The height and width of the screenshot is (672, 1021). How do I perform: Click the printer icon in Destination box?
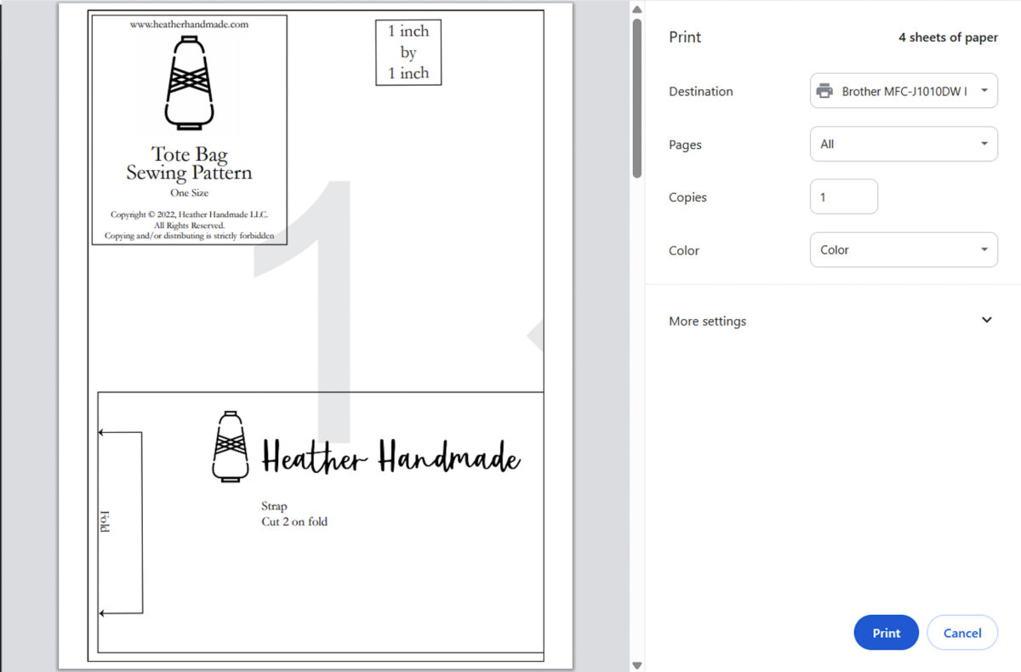click(824, 91)
